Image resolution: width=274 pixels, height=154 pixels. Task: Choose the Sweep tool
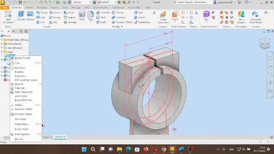(42, 12)
